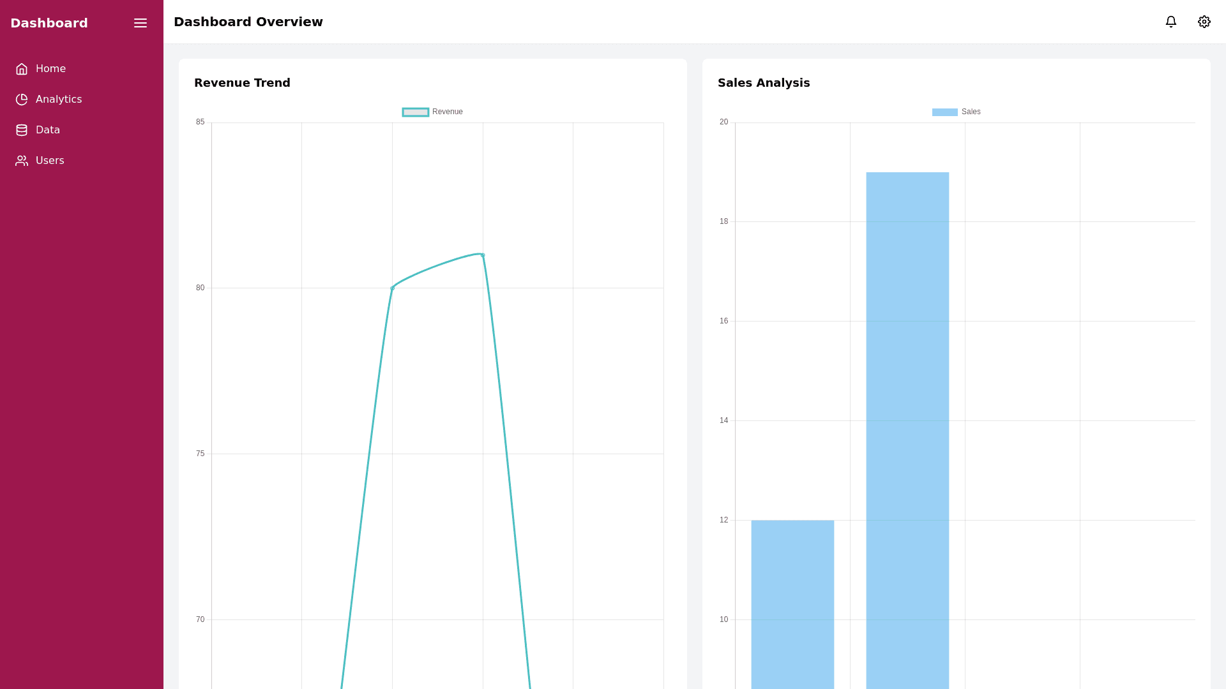This screenshot has width=1226, height=689.
Task: Click the Home house icon
Action: pyautogui.click(x=22, y=69)
